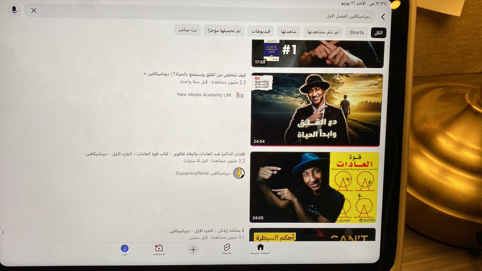Viewport: 482px width, 271px height.
Task: Open the Shorts tab in bottom navigation
Action: click(227, 249)
